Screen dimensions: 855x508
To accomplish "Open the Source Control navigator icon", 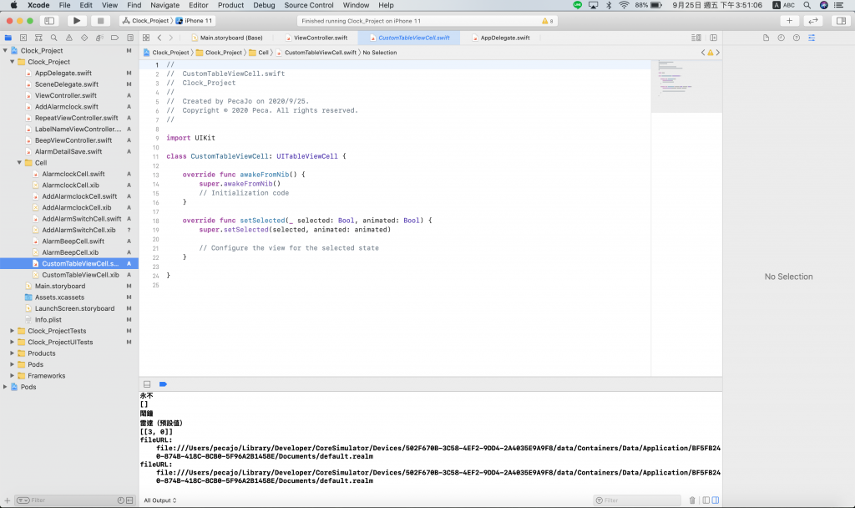I will pos(23,38).
